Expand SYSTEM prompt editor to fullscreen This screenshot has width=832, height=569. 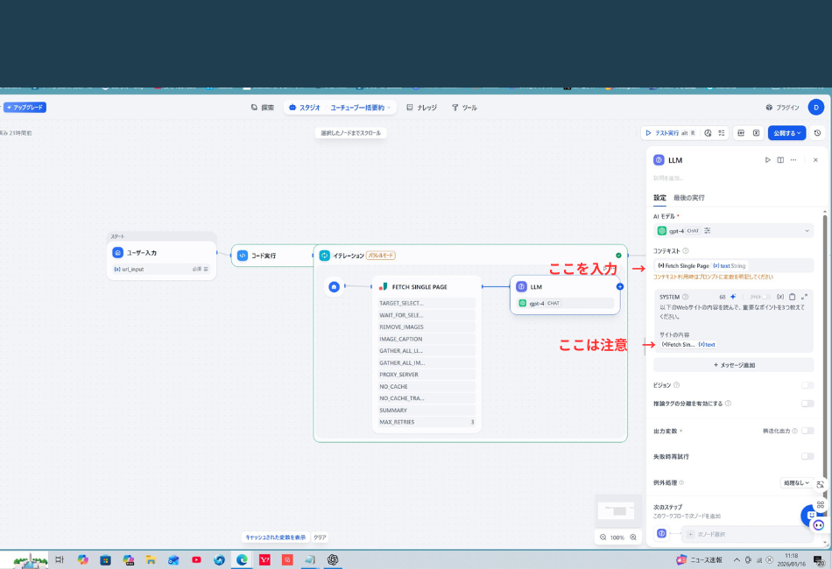click(x=804, y=297)
